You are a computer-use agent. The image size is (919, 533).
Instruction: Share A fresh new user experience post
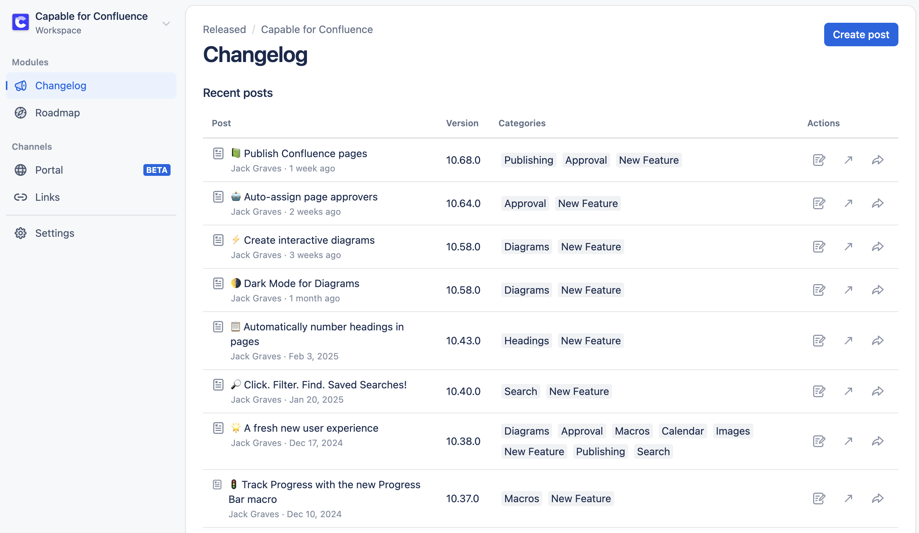[x=878, y=441]
